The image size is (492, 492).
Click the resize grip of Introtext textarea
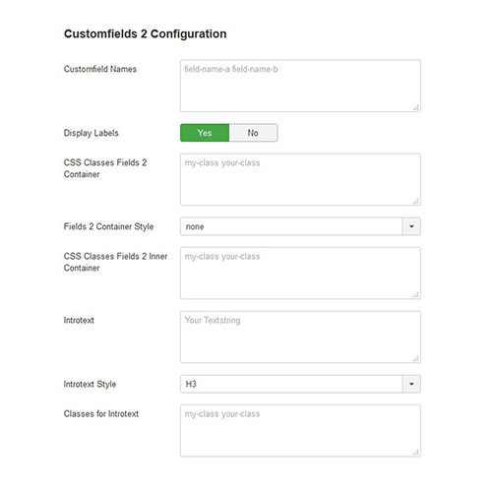coord(416,358)
